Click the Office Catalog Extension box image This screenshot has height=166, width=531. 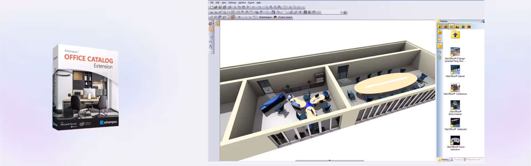pos(86,87)
